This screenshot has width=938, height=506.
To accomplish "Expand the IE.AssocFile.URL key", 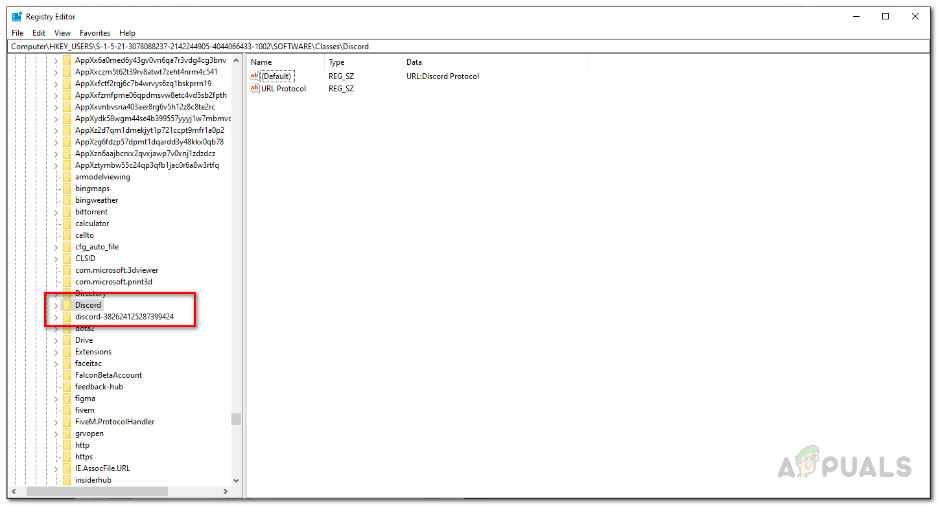I will coord(56,468).
